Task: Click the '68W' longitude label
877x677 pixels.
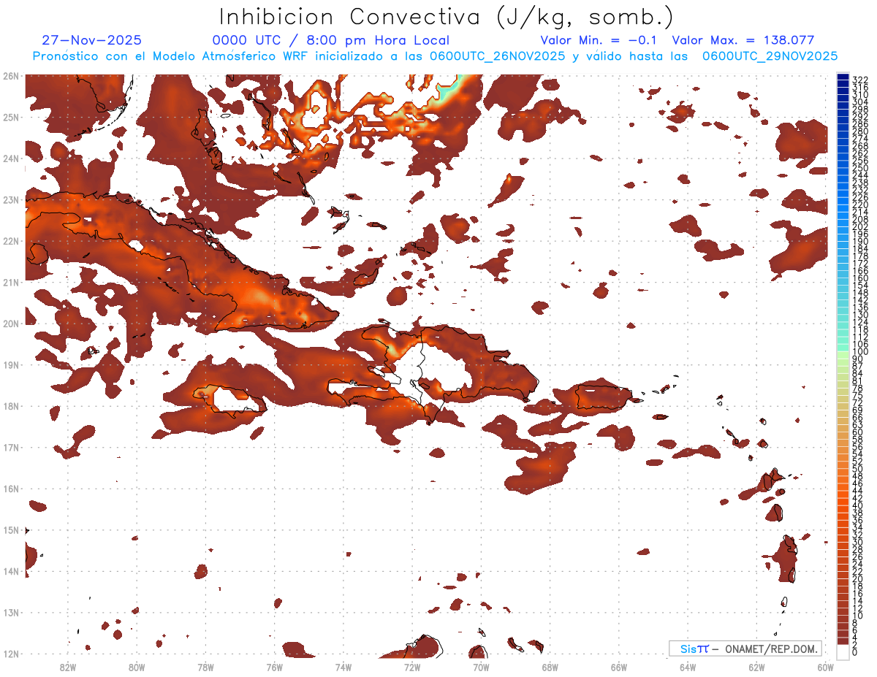Action: pyautogui.click(x=550, y=667)
